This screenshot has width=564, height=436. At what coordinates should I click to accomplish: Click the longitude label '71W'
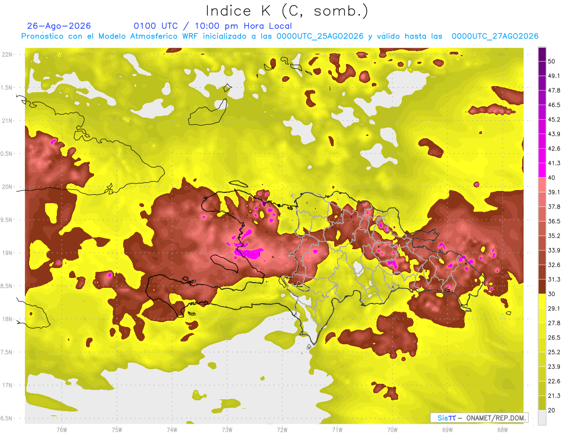point(337,429)
